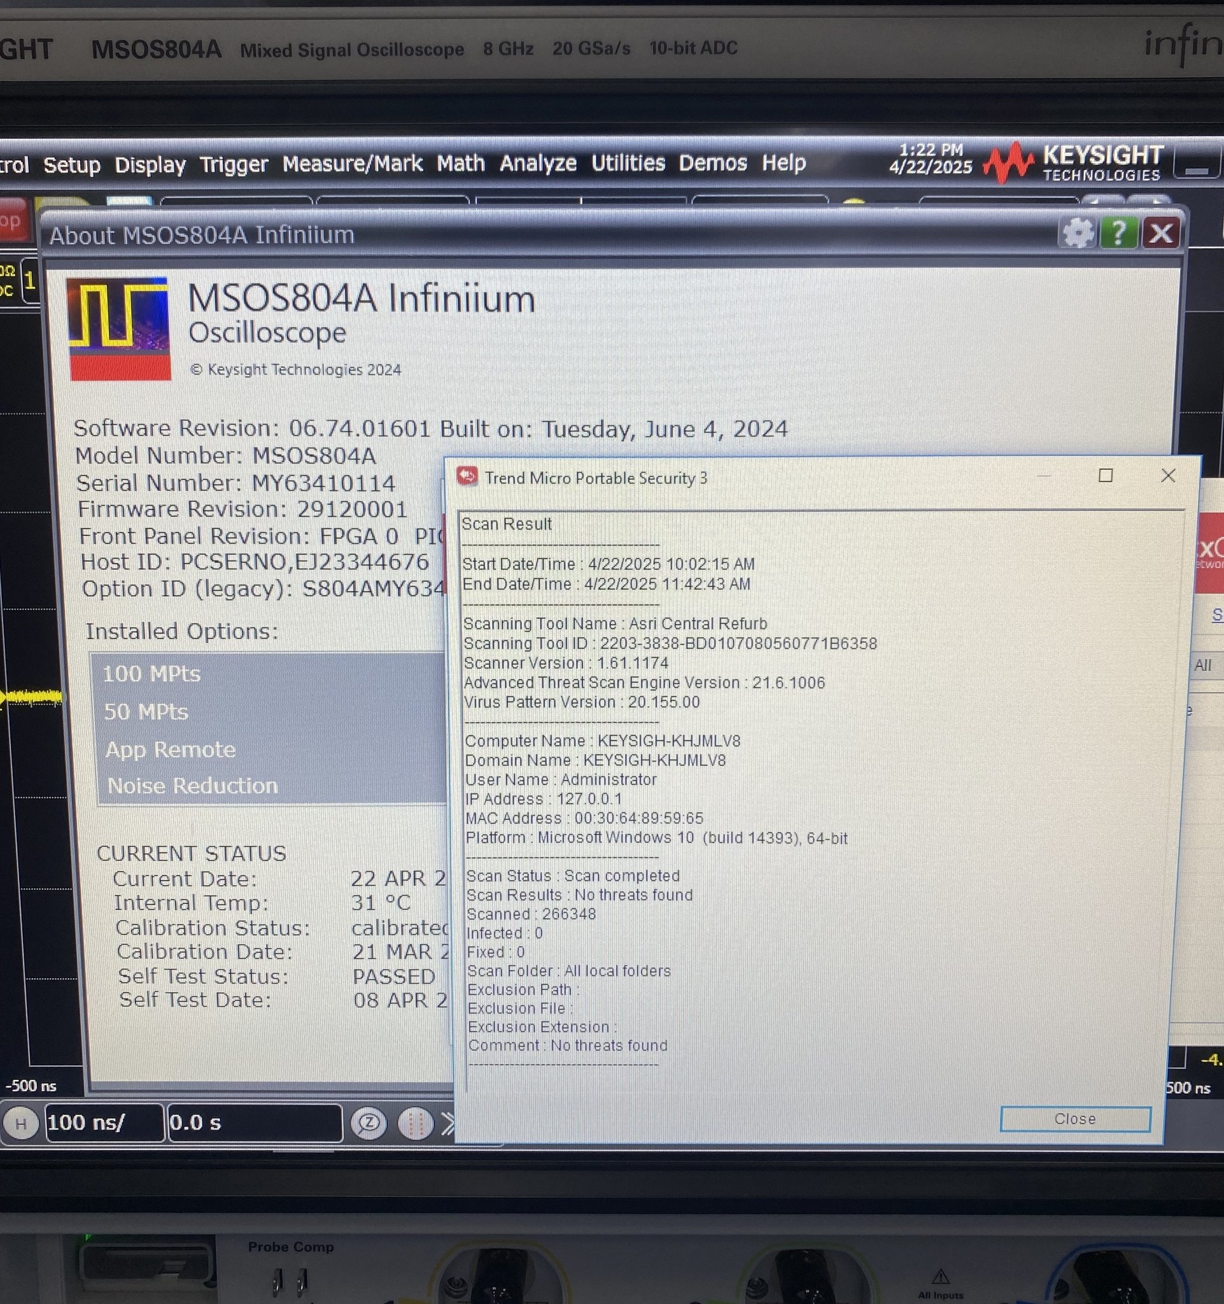The width and height of the screenshot is (1224, 1304).
Task: Click the Trend Micro Portable Security 3 title
Action: click(x=596, y=478)
